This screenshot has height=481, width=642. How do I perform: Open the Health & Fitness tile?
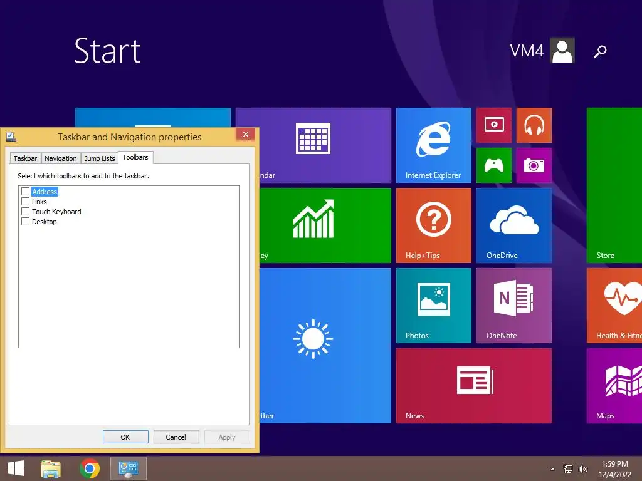pyautogui.click(x=614, y=306)
